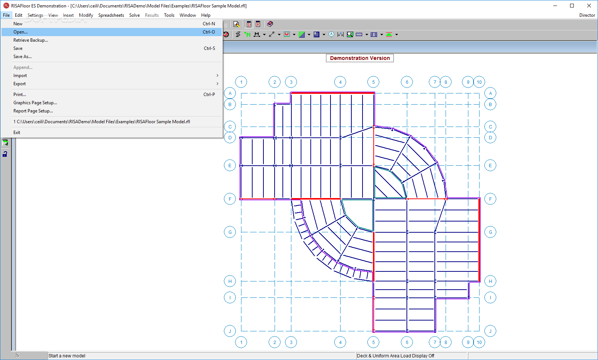This screenshot has width=598, height=360.
Task: Click the page with pencil toolbar icon
Action: pyautogui.click(x=236, y=24)
